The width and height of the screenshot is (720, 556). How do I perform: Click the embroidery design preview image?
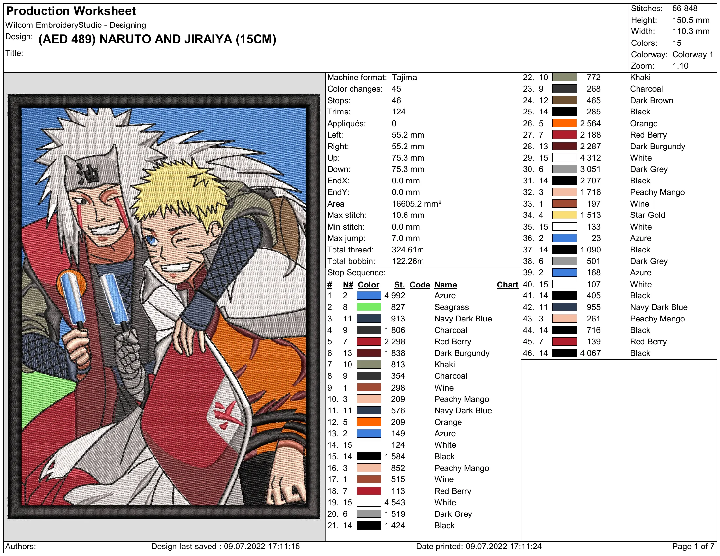coord(164,306)
